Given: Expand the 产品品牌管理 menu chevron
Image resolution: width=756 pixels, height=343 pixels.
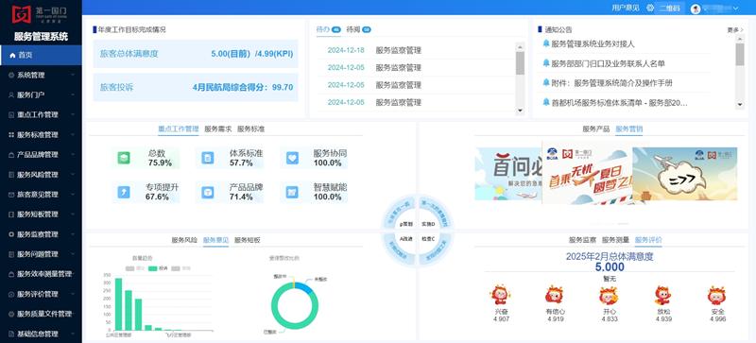Looking at the screenshot, I should pos(73,155).
